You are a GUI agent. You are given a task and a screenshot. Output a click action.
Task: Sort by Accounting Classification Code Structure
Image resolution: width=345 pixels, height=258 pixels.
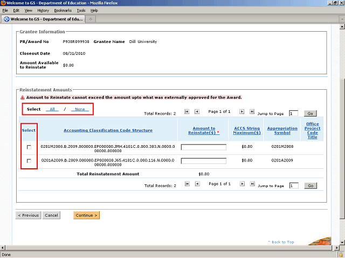[x=108, y=130]
